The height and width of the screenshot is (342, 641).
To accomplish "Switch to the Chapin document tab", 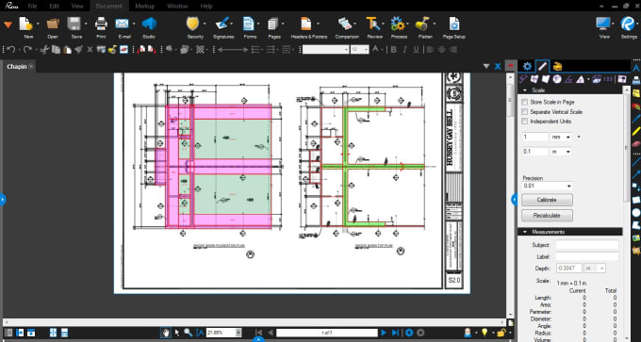I will [17, 67].
